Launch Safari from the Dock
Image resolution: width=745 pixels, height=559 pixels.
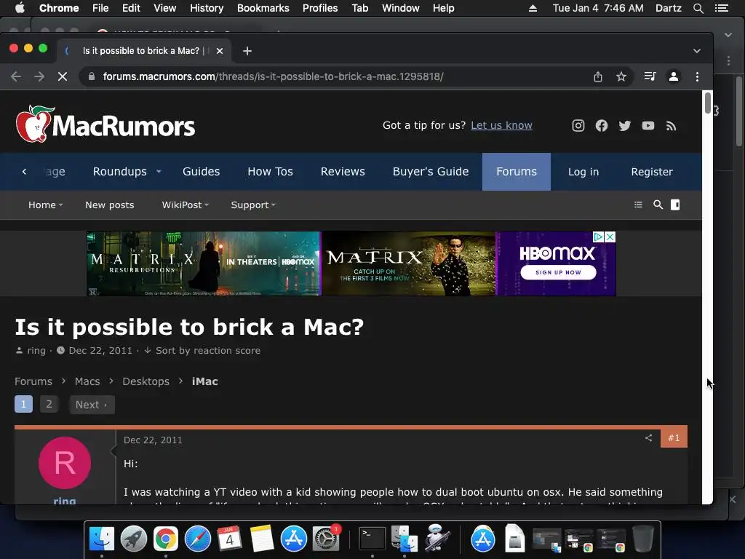198,539
